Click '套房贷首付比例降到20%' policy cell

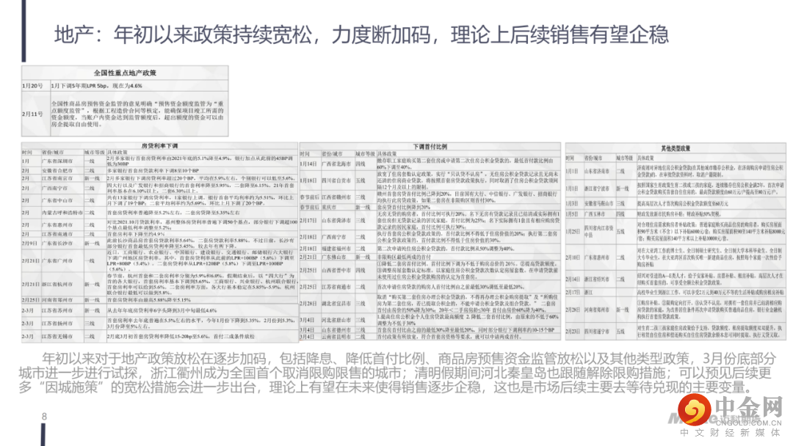click(404, 207)
